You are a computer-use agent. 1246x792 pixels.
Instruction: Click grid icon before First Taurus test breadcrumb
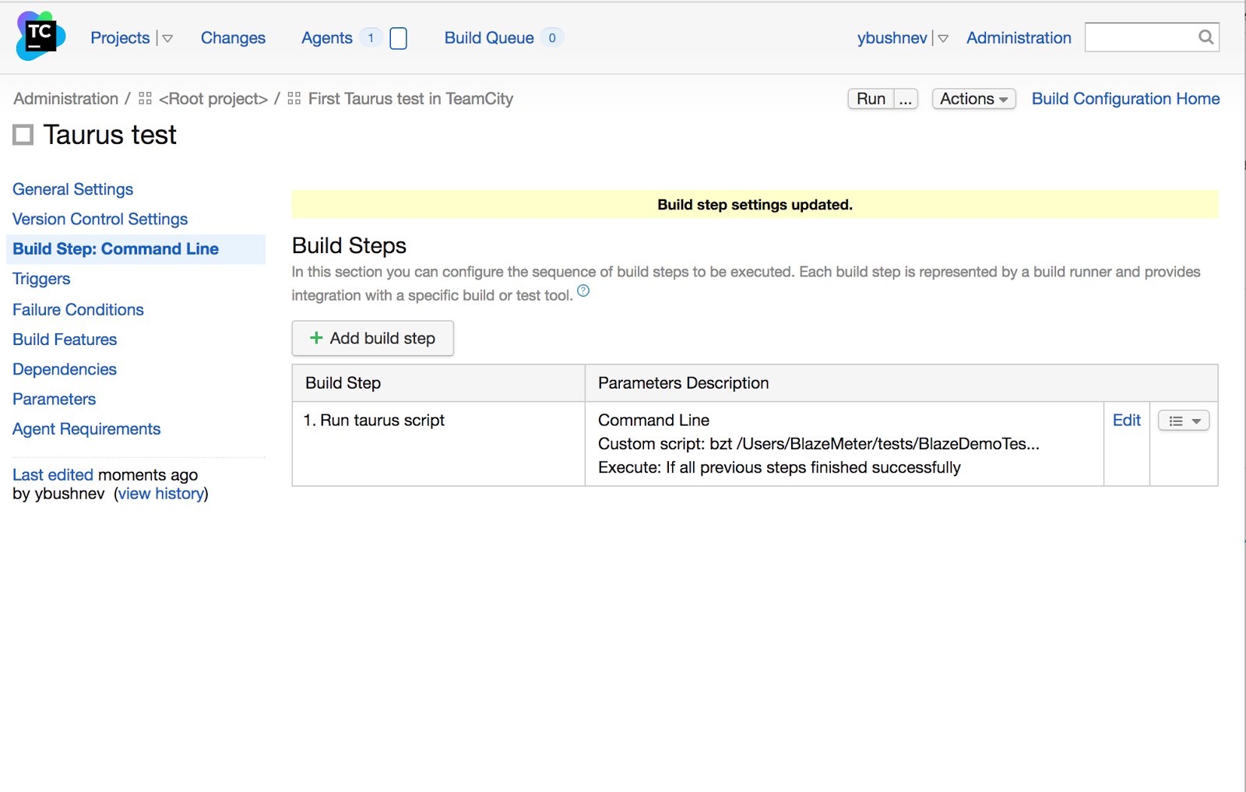[294, 98]
